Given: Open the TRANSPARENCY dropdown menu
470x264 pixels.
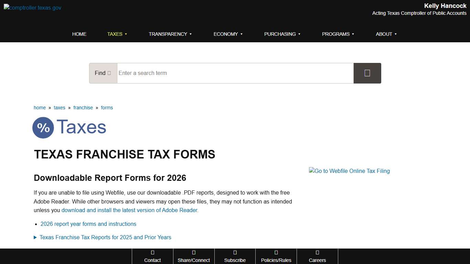Looking at the screenshot, I should click(x=170, y=34).
